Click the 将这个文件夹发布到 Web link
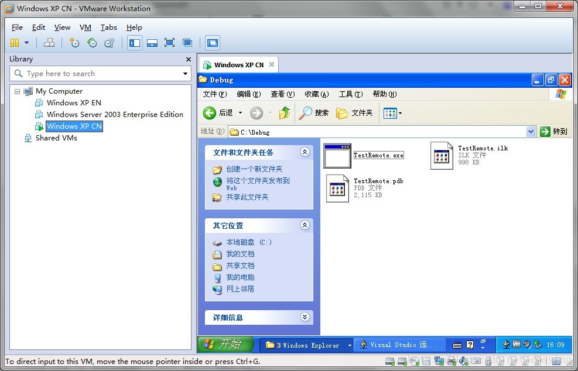Viewport: 578px width, 371px height. [x=258, y=184]
